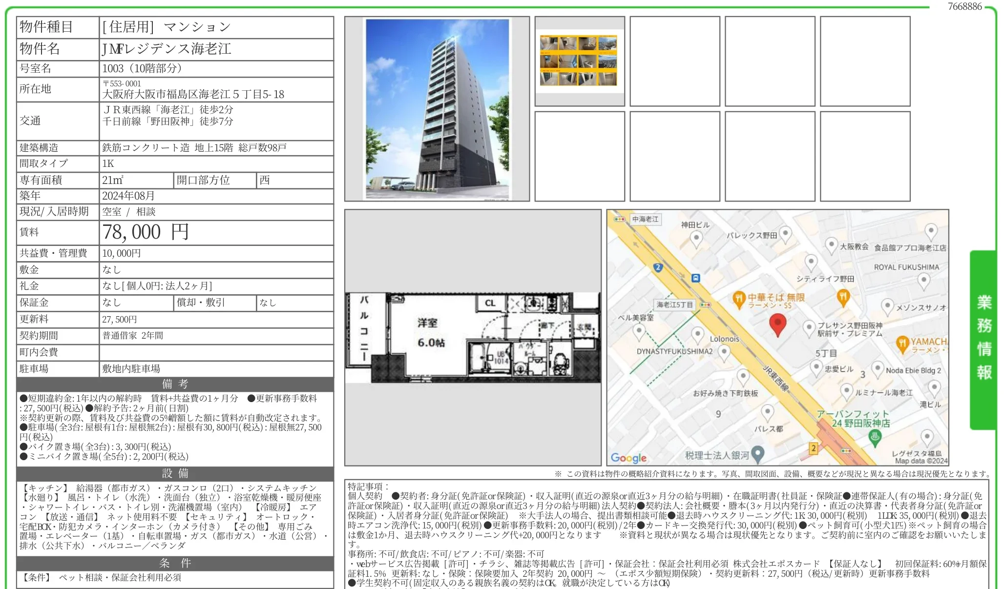Click the 78,000 円 rent value

[146, 232]
